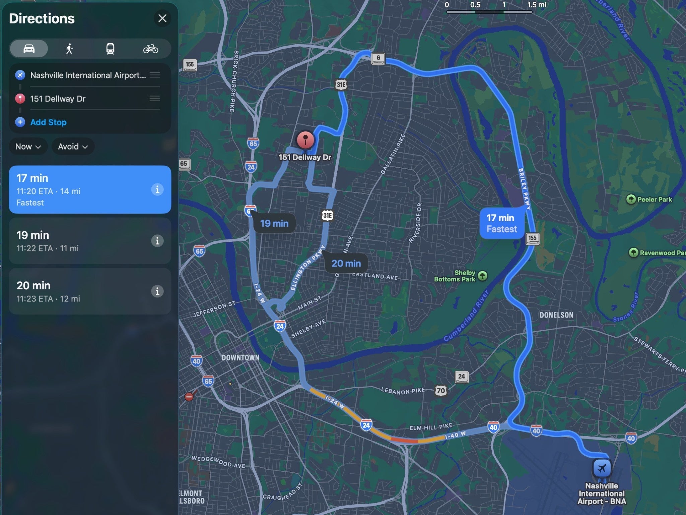Click the Nashville International Airport origin field
Screen dimensions: 686x515
88,75
